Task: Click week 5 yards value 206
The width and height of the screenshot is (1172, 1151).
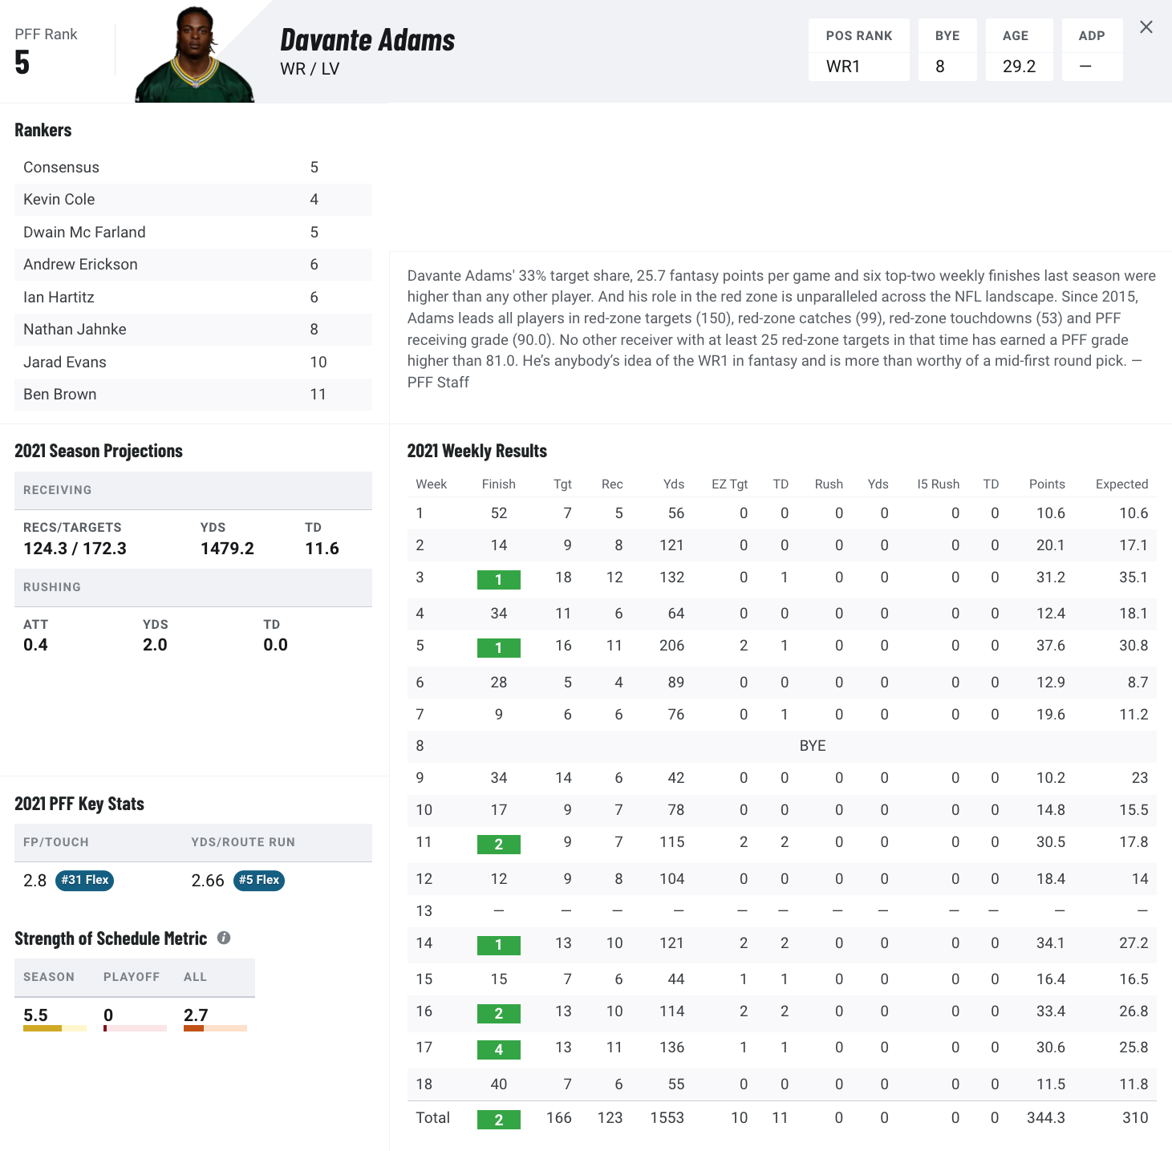Action: coord(671,646)
